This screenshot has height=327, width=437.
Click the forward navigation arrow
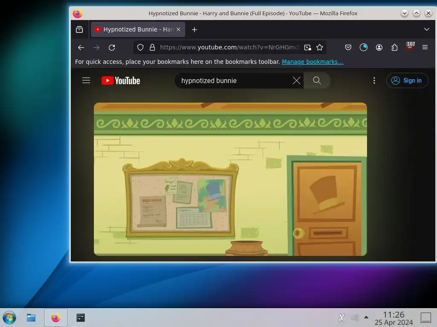click(96, 48)
